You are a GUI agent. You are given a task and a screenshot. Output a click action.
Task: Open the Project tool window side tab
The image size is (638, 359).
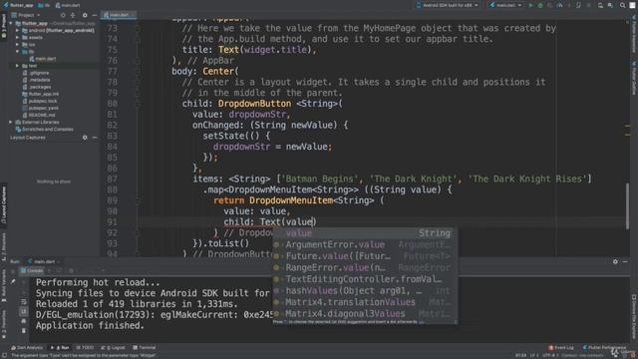coord(4,27)
